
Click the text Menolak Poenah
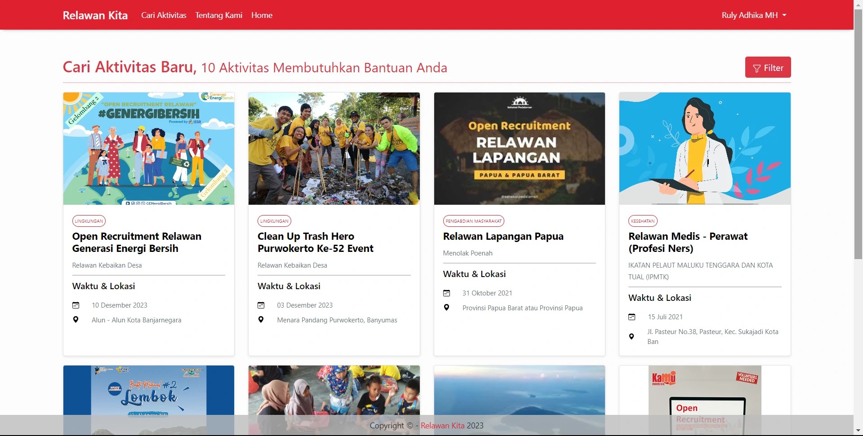[468, 253]
